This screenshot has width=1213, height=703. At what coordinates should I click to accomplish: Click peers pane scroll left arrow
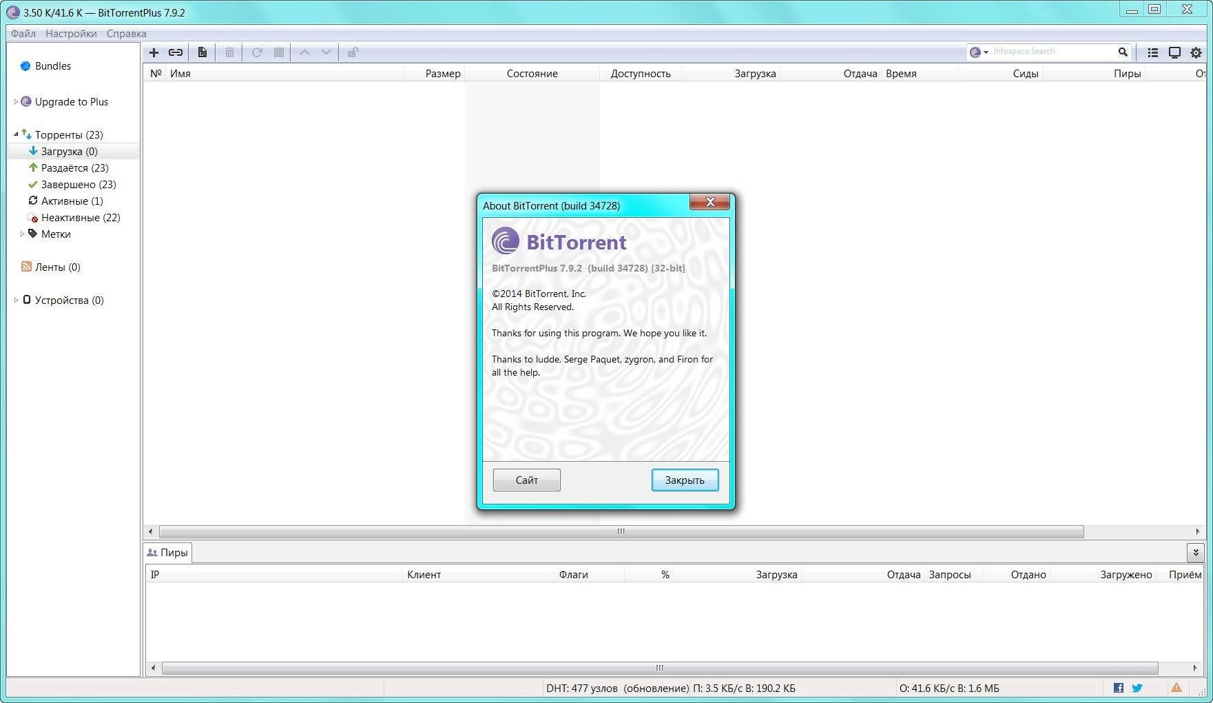[153, 668]
